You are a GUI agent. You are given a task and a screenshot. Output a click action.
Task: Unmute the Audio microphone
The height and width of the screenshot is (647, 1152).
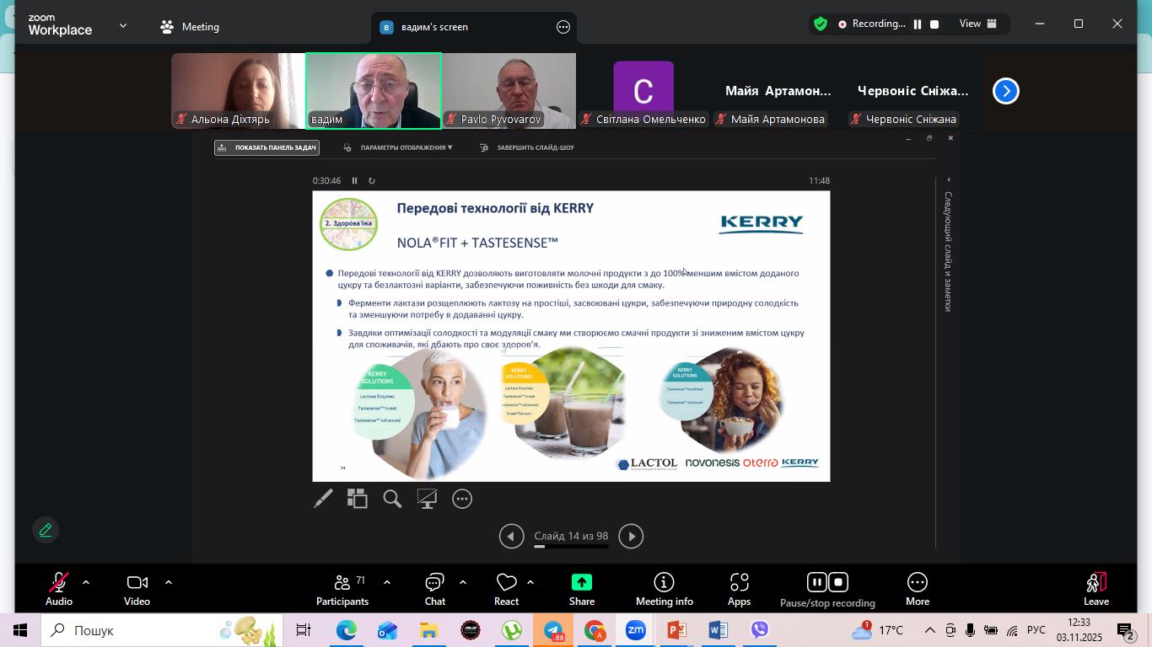58,589
